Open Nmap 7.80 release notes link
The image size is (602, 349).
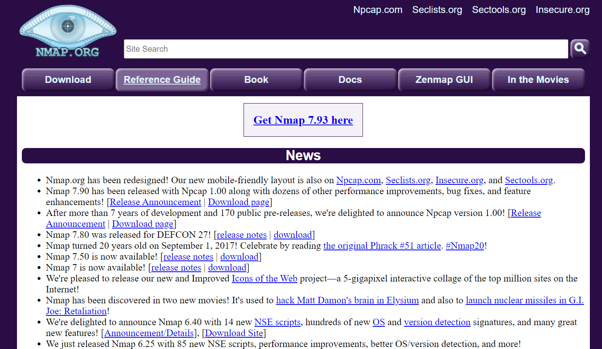pyautogui.click(x=242, y=235)
